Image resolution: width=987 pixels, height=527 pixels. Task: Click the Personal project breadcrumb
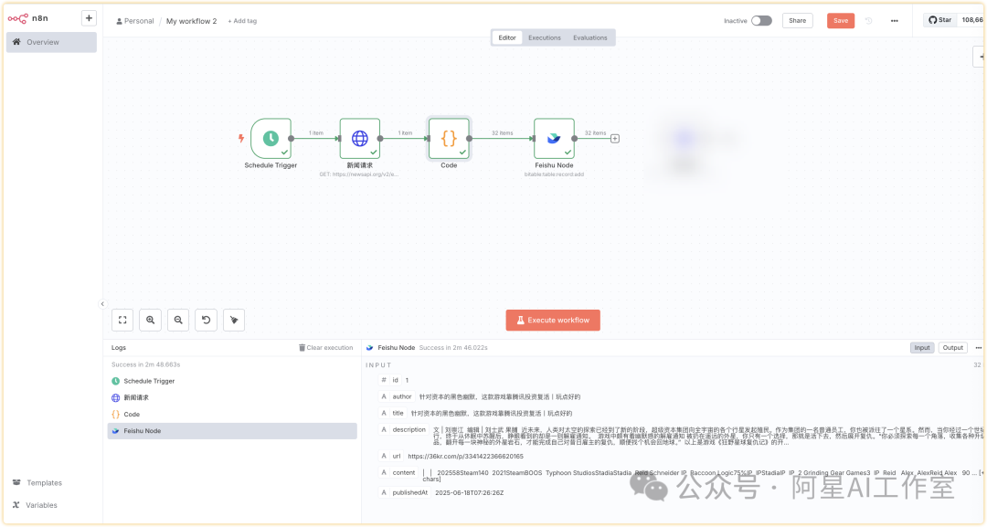(134, 21)
